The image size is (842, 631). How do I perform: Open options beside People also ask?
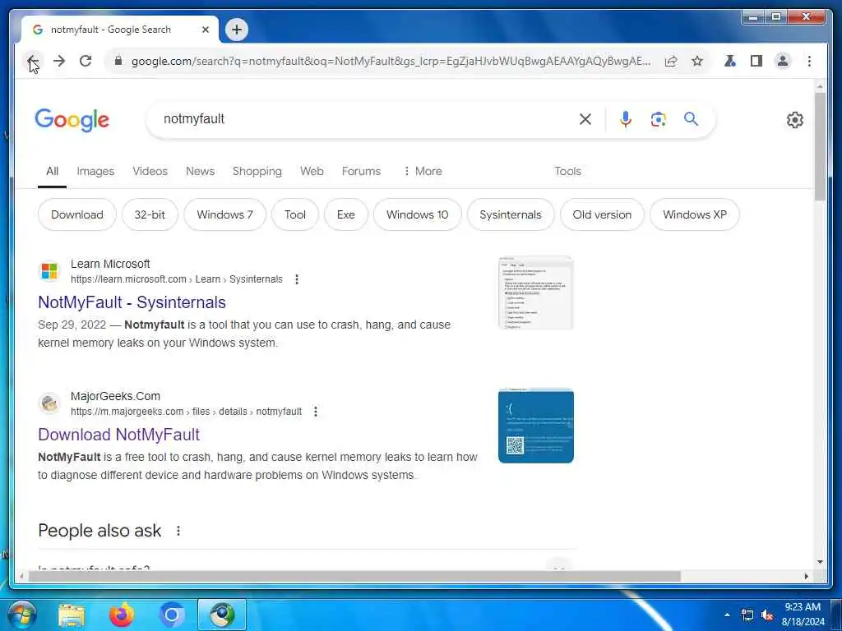pos(178,531)
